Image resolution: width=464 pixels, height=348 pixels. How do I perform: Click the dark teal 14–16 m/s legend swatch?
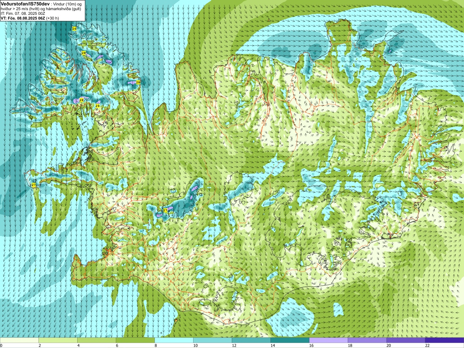[290, 340]
